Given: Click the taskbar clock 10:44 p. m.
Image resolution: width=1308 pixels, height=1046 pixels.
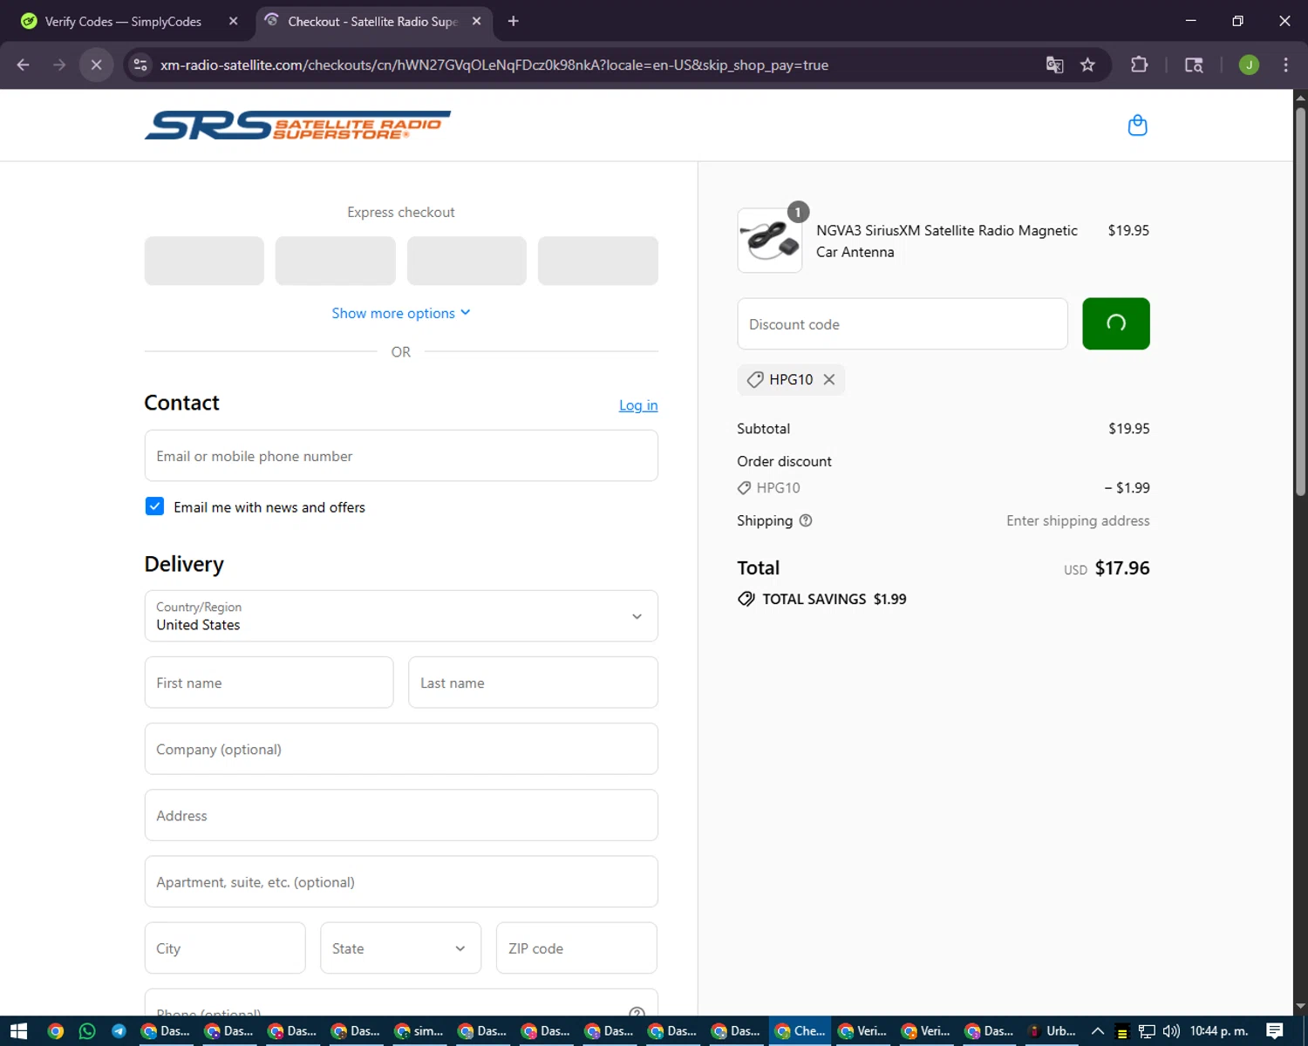Looking at the screenshot, I should [1219, 1031].
